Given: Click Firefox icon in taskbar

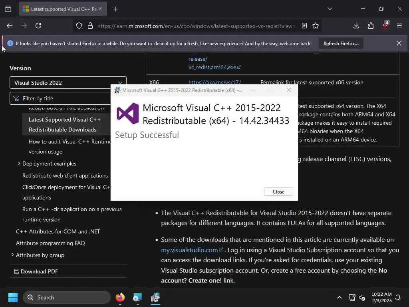Looking at the screenshot, I should point(120,297).
